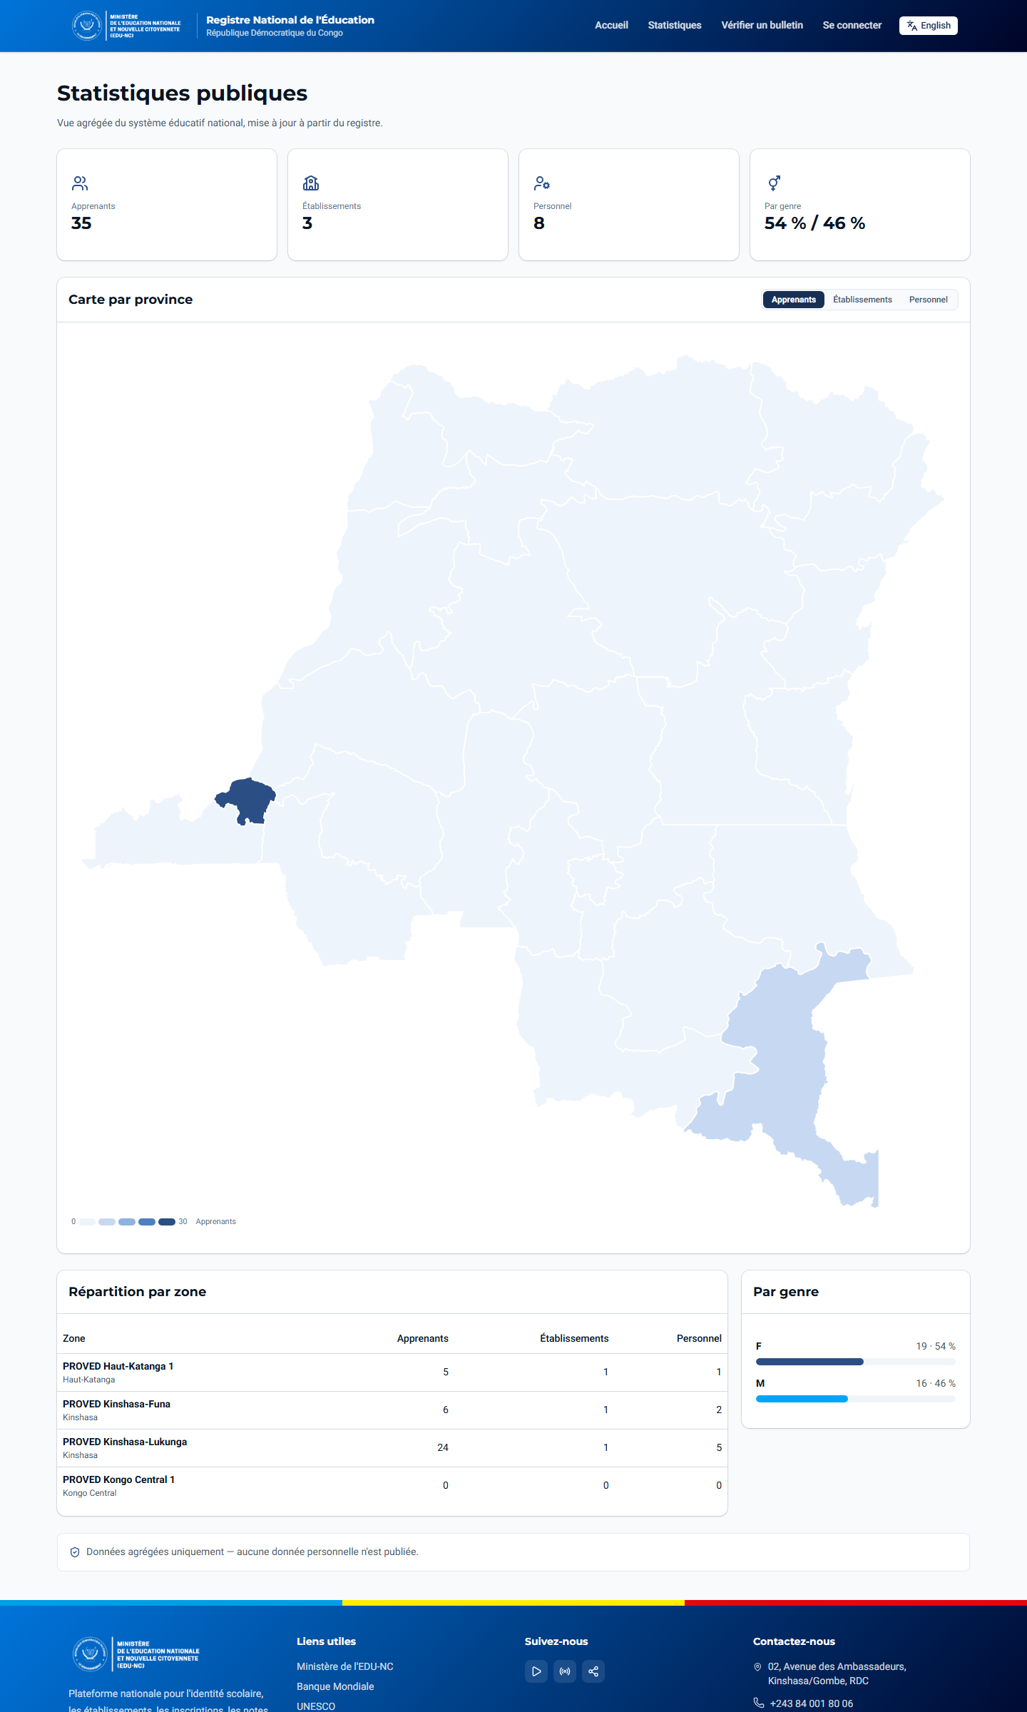Viewport: 1027px width, 1712px height.
Task: Click the dark Kinshasa province on map
Action: (248, 799)
